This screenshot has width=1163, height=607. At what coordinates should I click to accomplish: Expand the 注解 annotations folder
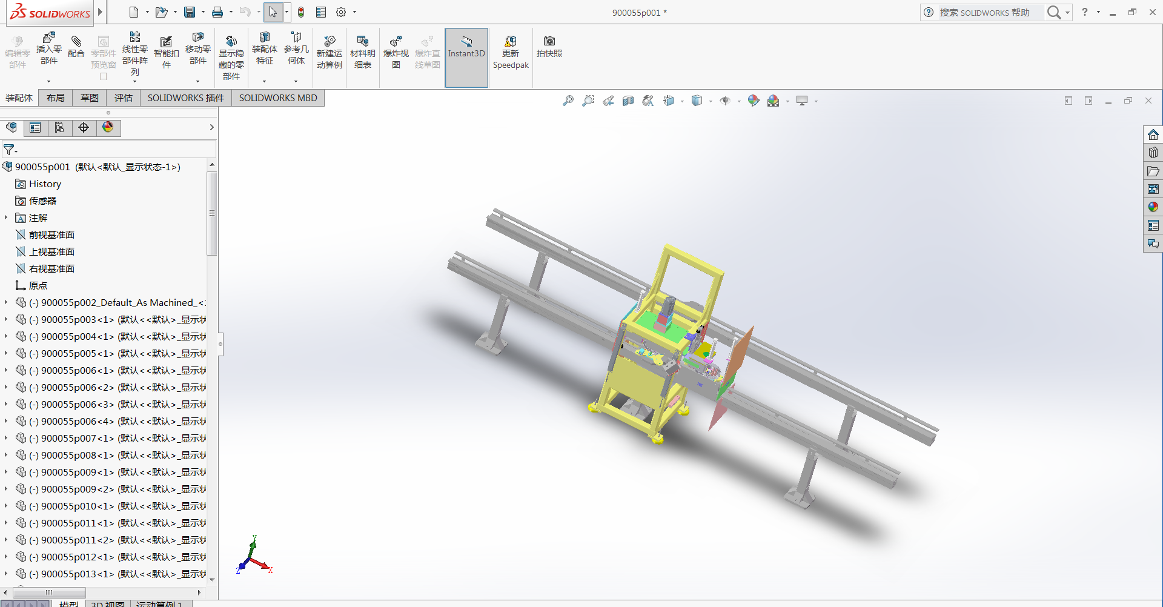coord(6,217)
